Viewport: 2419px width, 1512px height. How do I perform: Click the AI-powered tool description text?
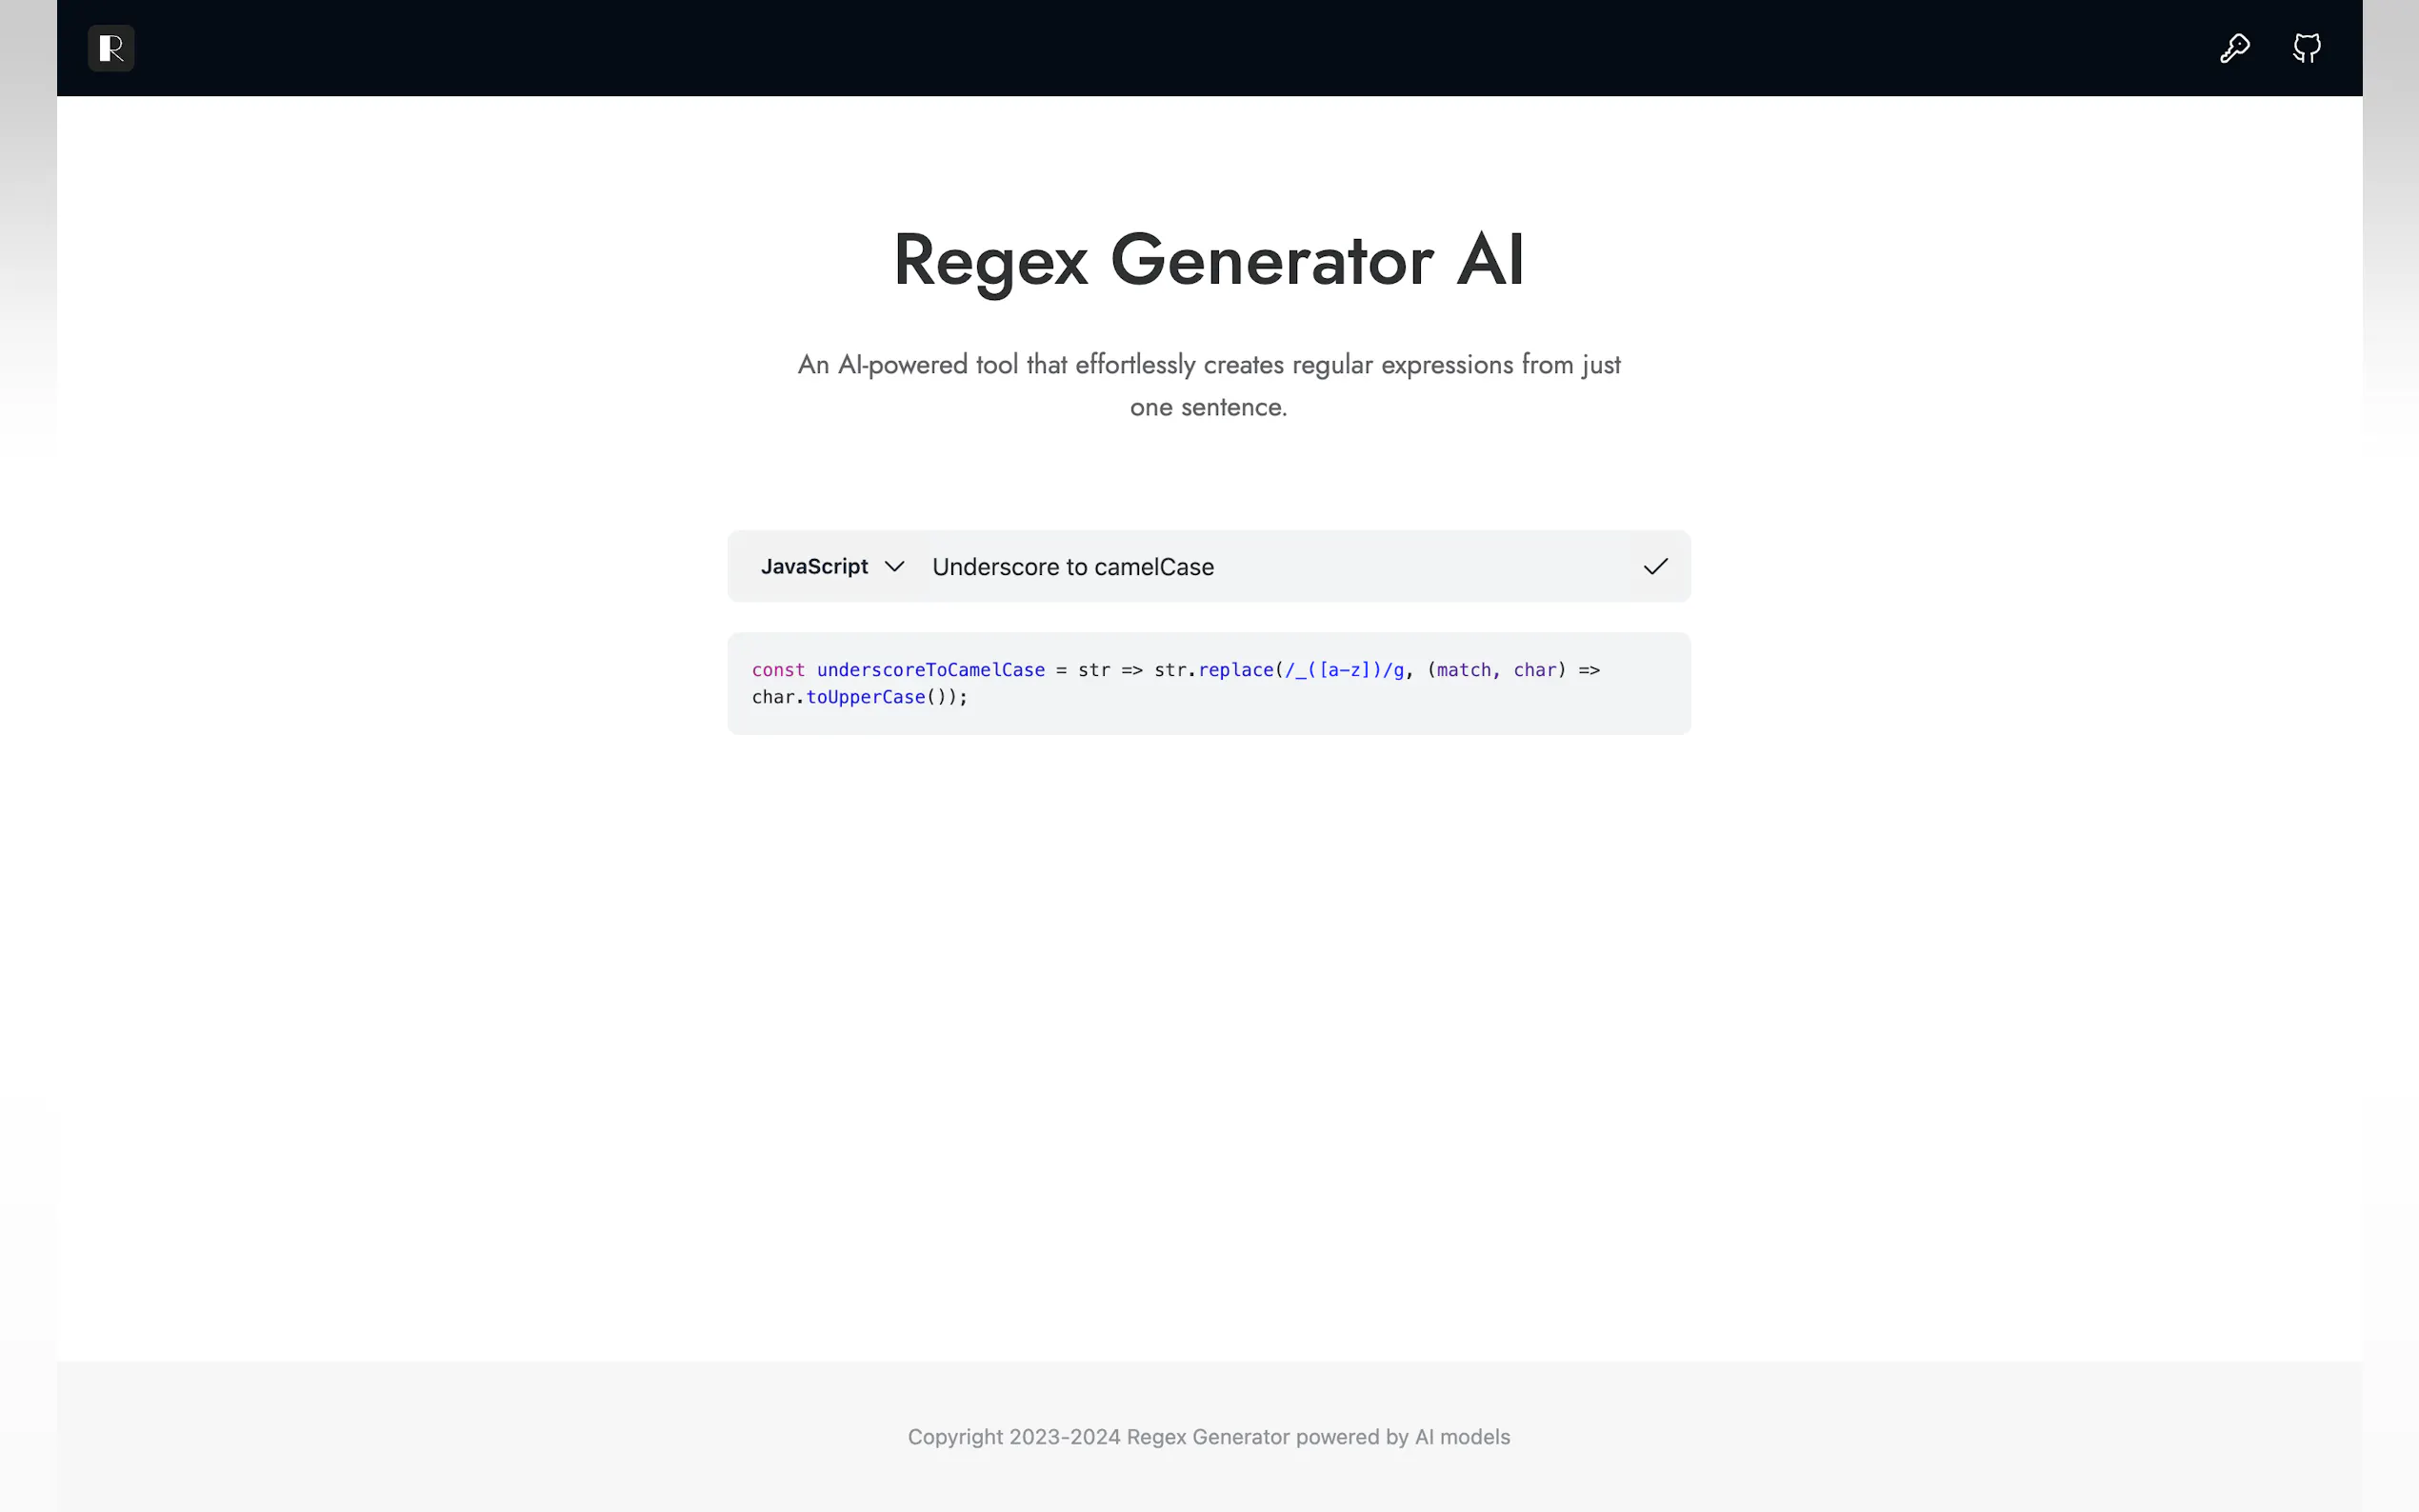(1208, 365)
